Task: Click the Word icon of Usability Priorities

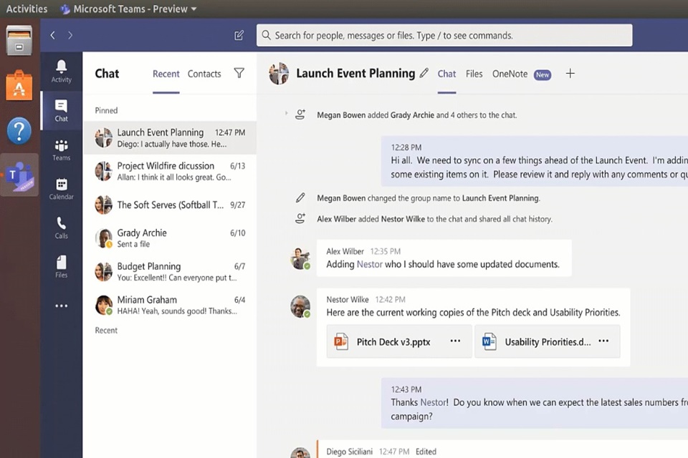Action: click(489, 341)
